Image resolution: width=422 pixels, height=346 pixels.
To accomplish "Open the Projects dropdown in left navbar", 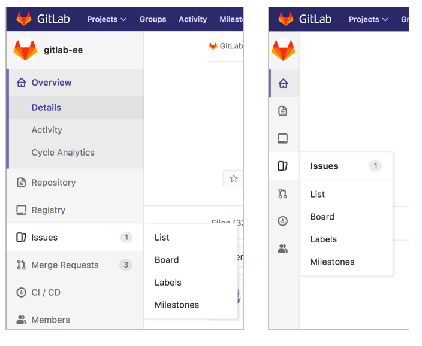I will (x=107, y=19).
